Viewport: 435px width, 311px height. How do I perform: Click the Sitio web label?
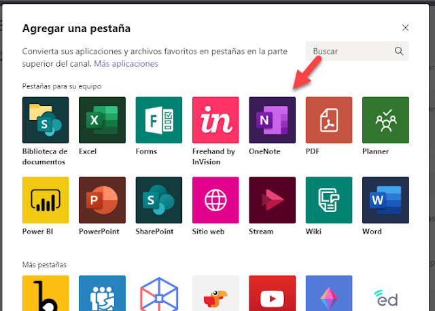click(x=209, y=232)
